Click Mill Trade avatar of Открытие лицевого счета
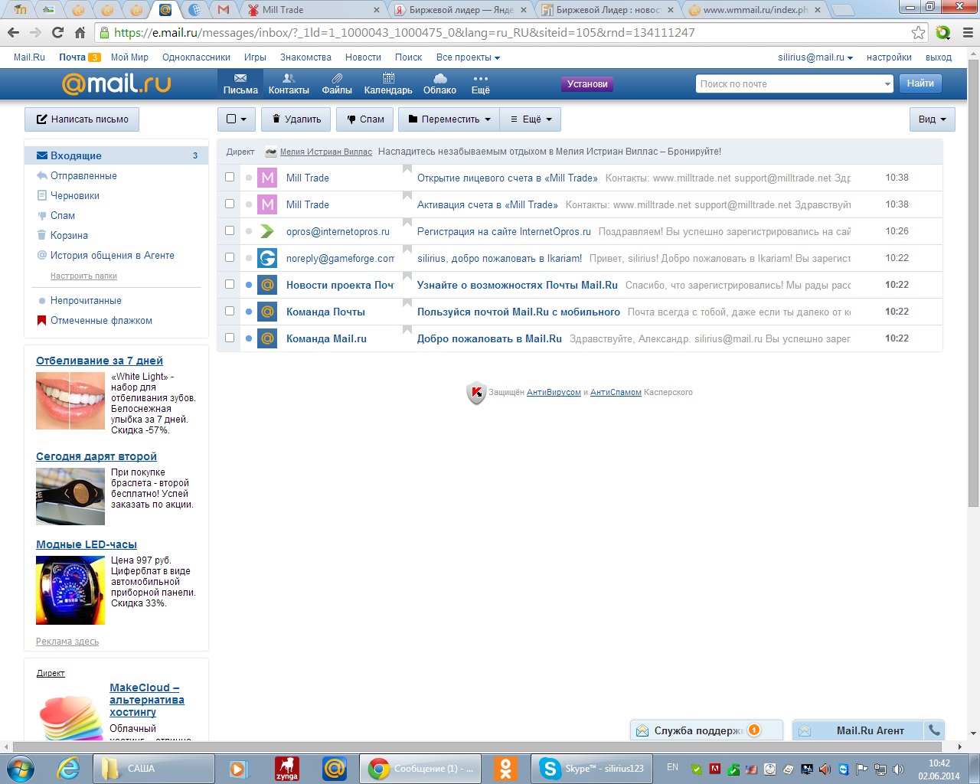Image resolution: width=980 pixels, height=784 pixels. [x=267, y=178]
